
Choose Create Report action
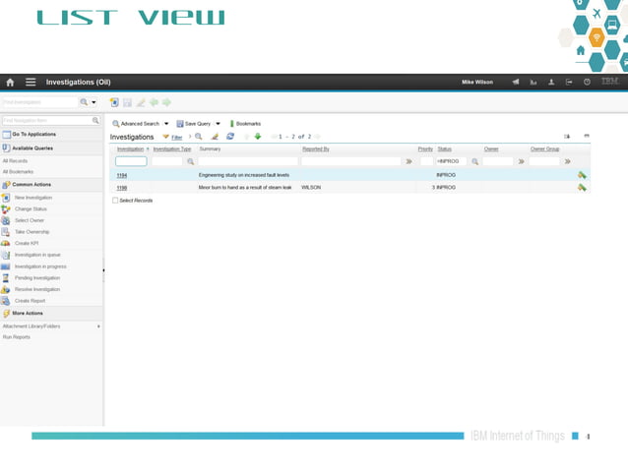pyautogui.click(x=31, y=301)
